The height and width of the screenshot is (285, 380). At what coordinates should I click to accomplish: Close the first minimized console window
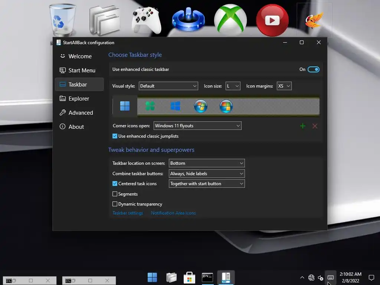(48, 281)
